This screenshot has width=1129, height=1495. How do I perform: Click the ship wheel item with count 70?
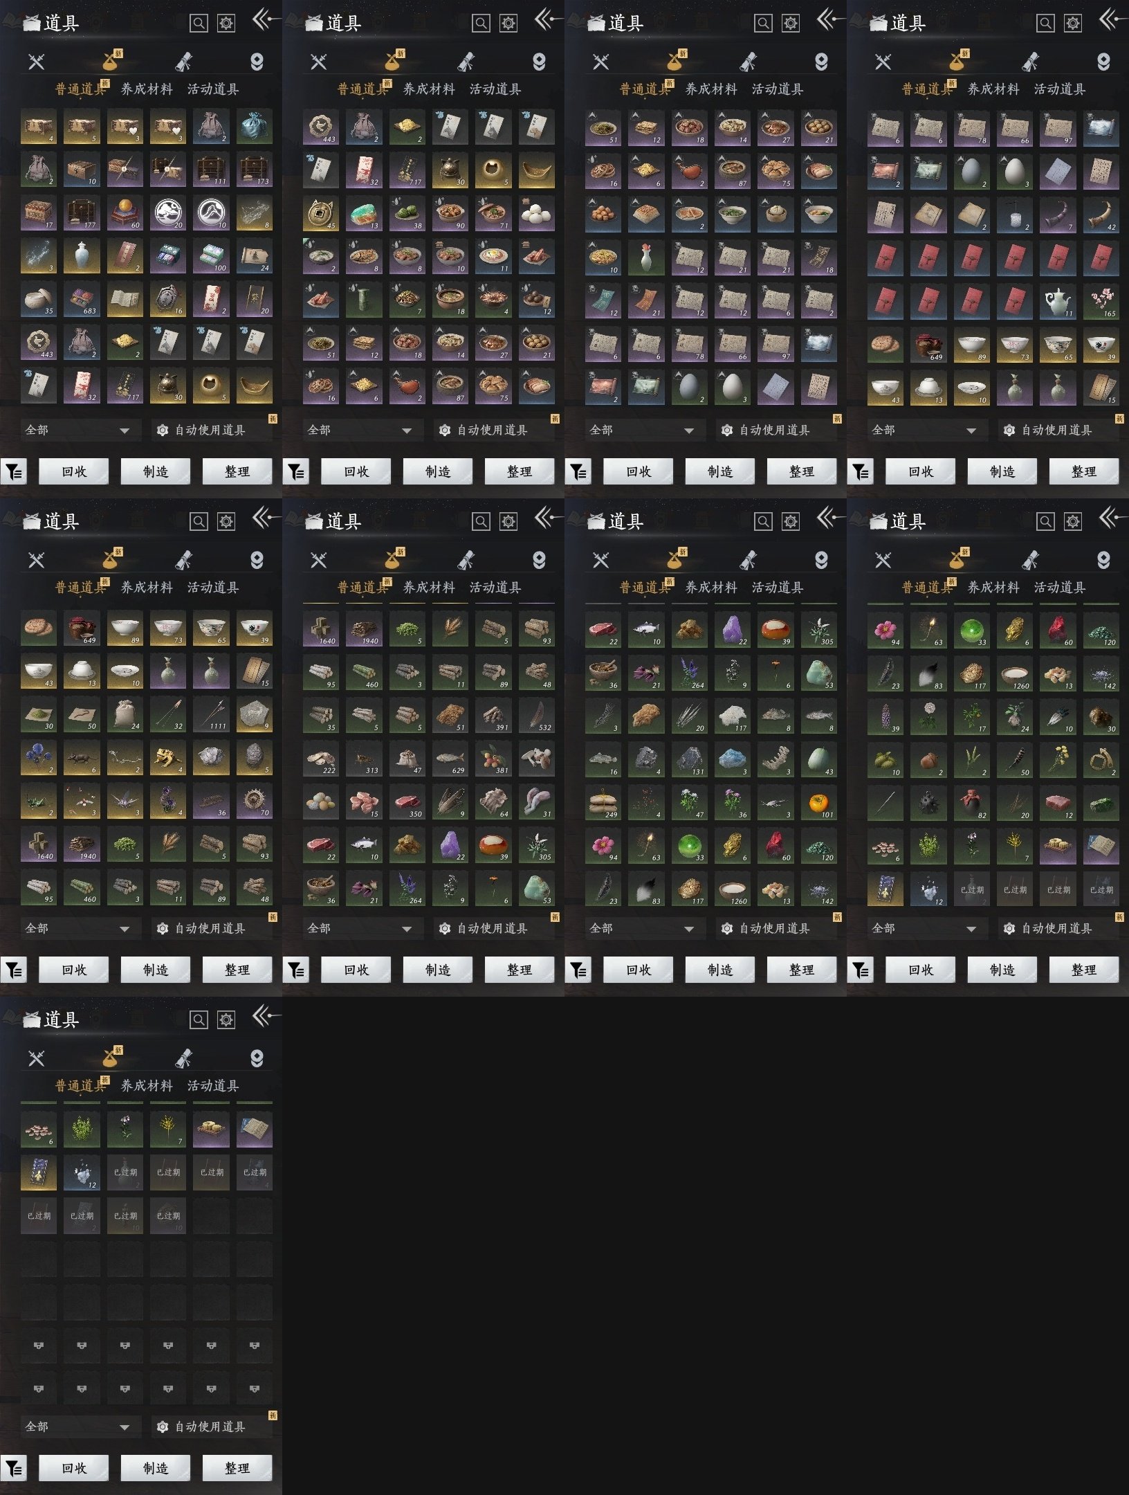click(x=254, y=801)
